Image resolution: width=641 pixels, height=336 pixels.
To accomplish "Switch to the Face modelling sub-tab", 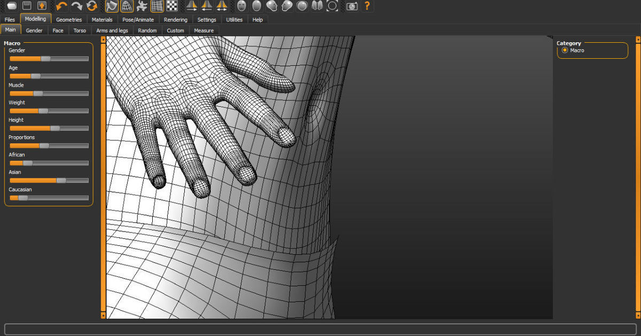I will [58, 30].
